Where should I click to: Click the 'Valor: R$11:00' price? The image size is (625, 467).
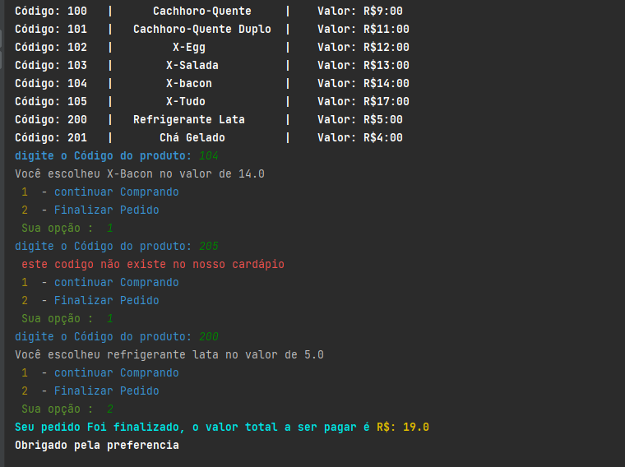tap(363, 29)
